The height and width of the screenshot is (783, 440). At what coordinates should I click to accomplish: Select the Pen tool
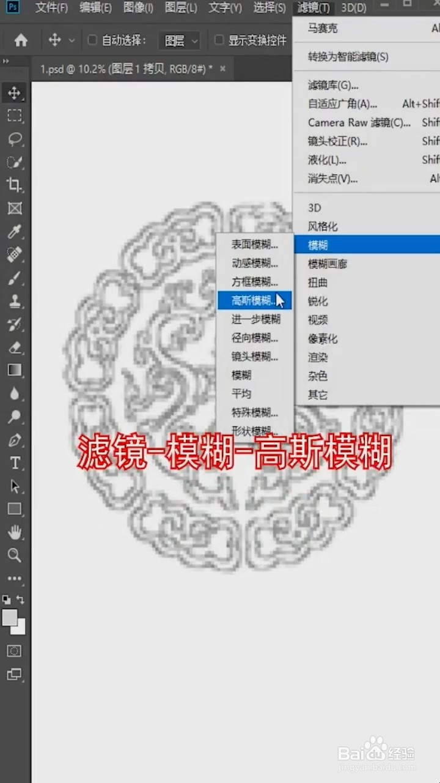coord(14,440)
